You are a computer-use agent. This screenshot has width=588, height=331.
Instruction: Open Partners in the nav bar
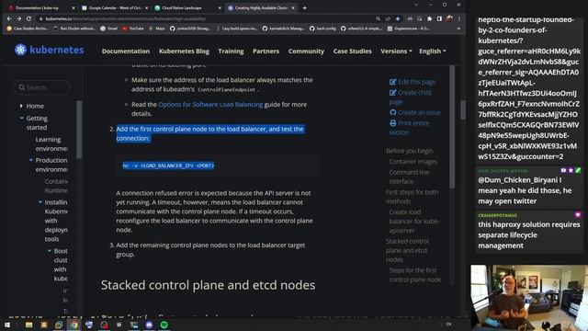[266, 51]
